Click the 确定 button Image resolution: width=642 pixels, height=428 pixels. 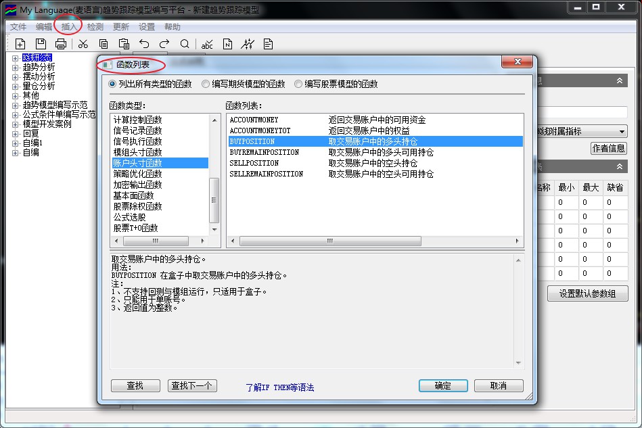pos(443,385)
